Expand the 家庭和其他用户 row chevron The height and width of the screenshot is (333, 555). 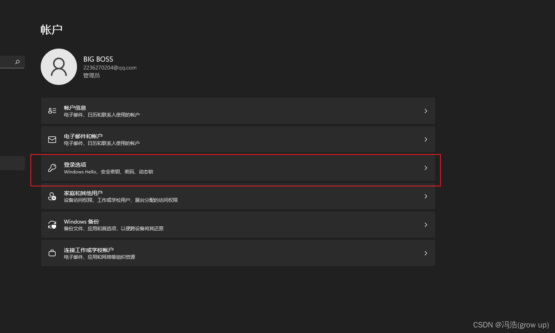pyautogui.click(x=426, y=196)
